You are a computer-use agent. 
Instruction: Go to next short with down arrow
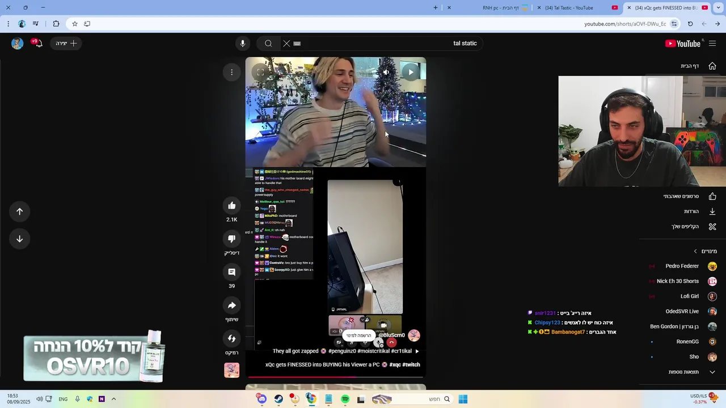click(x=19, y=239)
